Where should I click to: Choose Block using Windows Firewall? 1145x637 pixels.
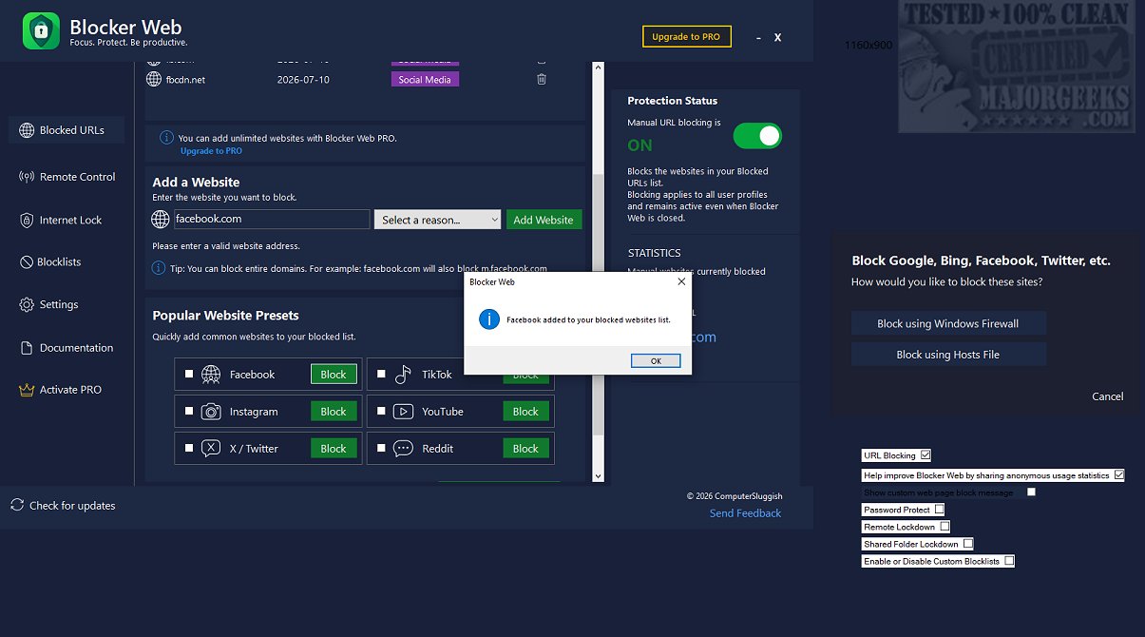pyautogui.click(x=948, y=323)
